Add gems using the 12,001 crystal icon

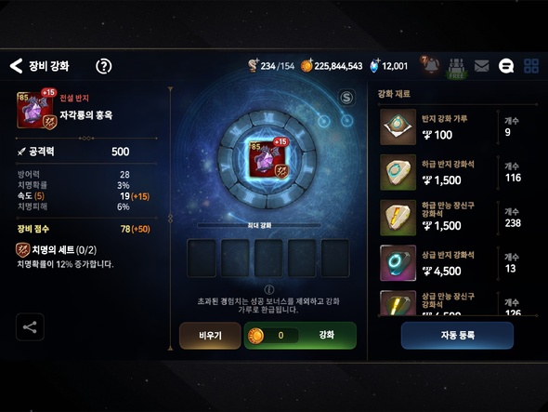click(374, 65)
